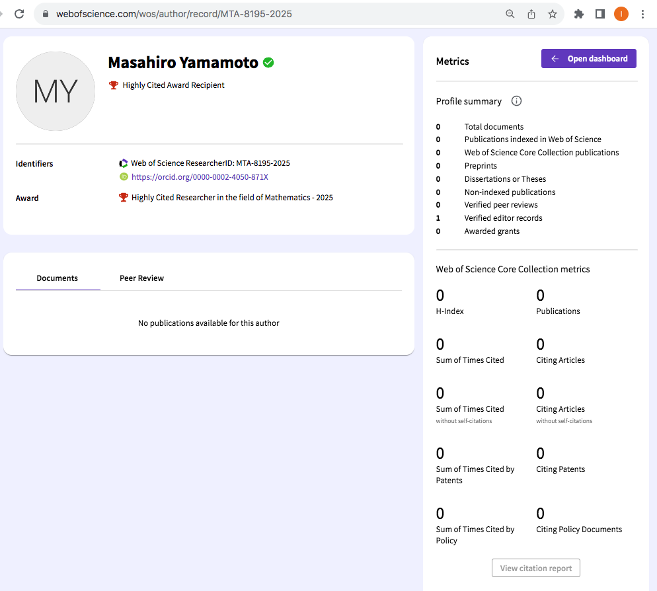
Task: Click the ORCID icon beside the link
Action: [x=124, y=177]
